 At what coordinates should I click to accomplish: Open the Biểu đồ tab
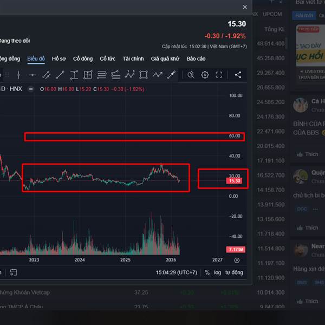tap(36, 58)
